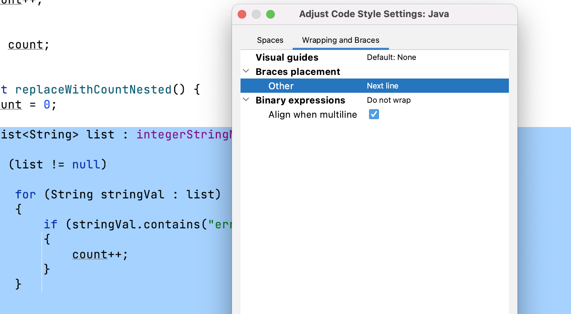The width and height of the screenshot is (571, 314).
Task: Select the Braces placement group header
Action: click(x=298, y=71)
